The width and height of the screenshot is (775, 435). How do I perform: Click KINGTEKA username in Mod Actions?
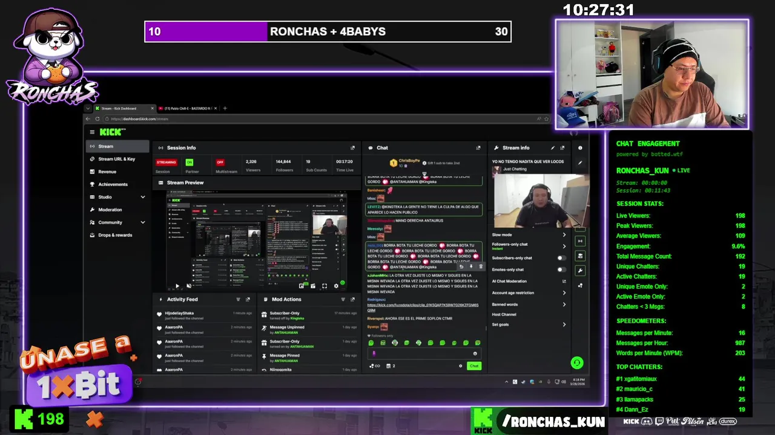coord(297,318)
